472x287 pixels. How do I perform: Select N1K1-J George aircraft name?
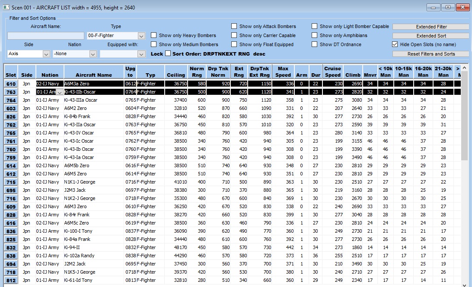(80, 182)
